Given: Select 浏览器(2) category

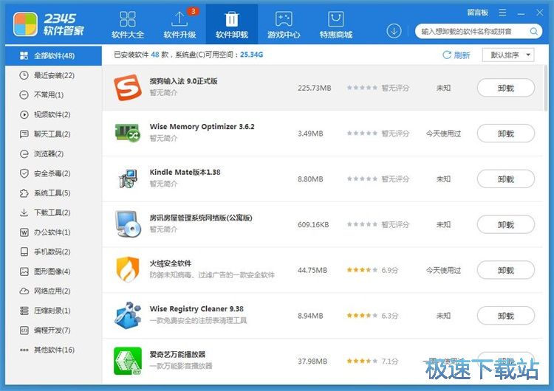Looking at the screenshot, I should (x=53, y=153).
